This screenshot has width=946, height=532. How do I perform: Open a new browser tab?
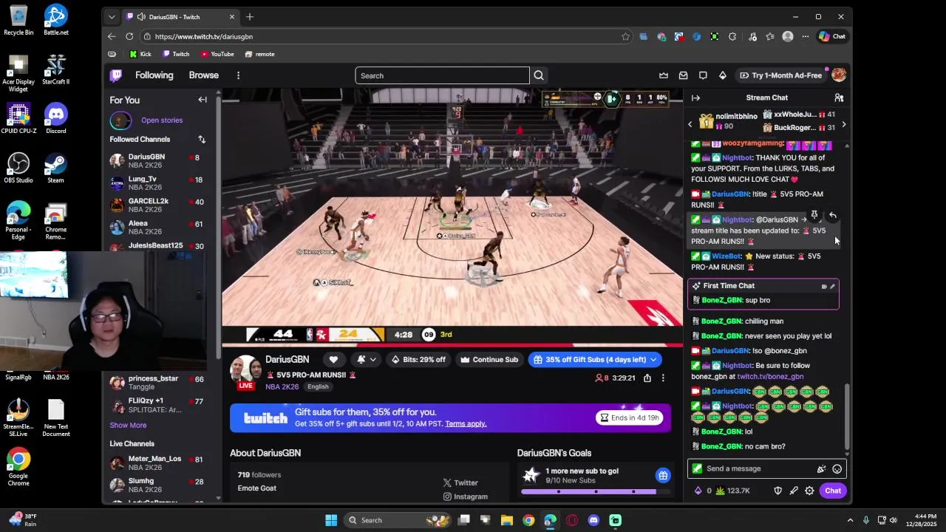pos(250,17)
